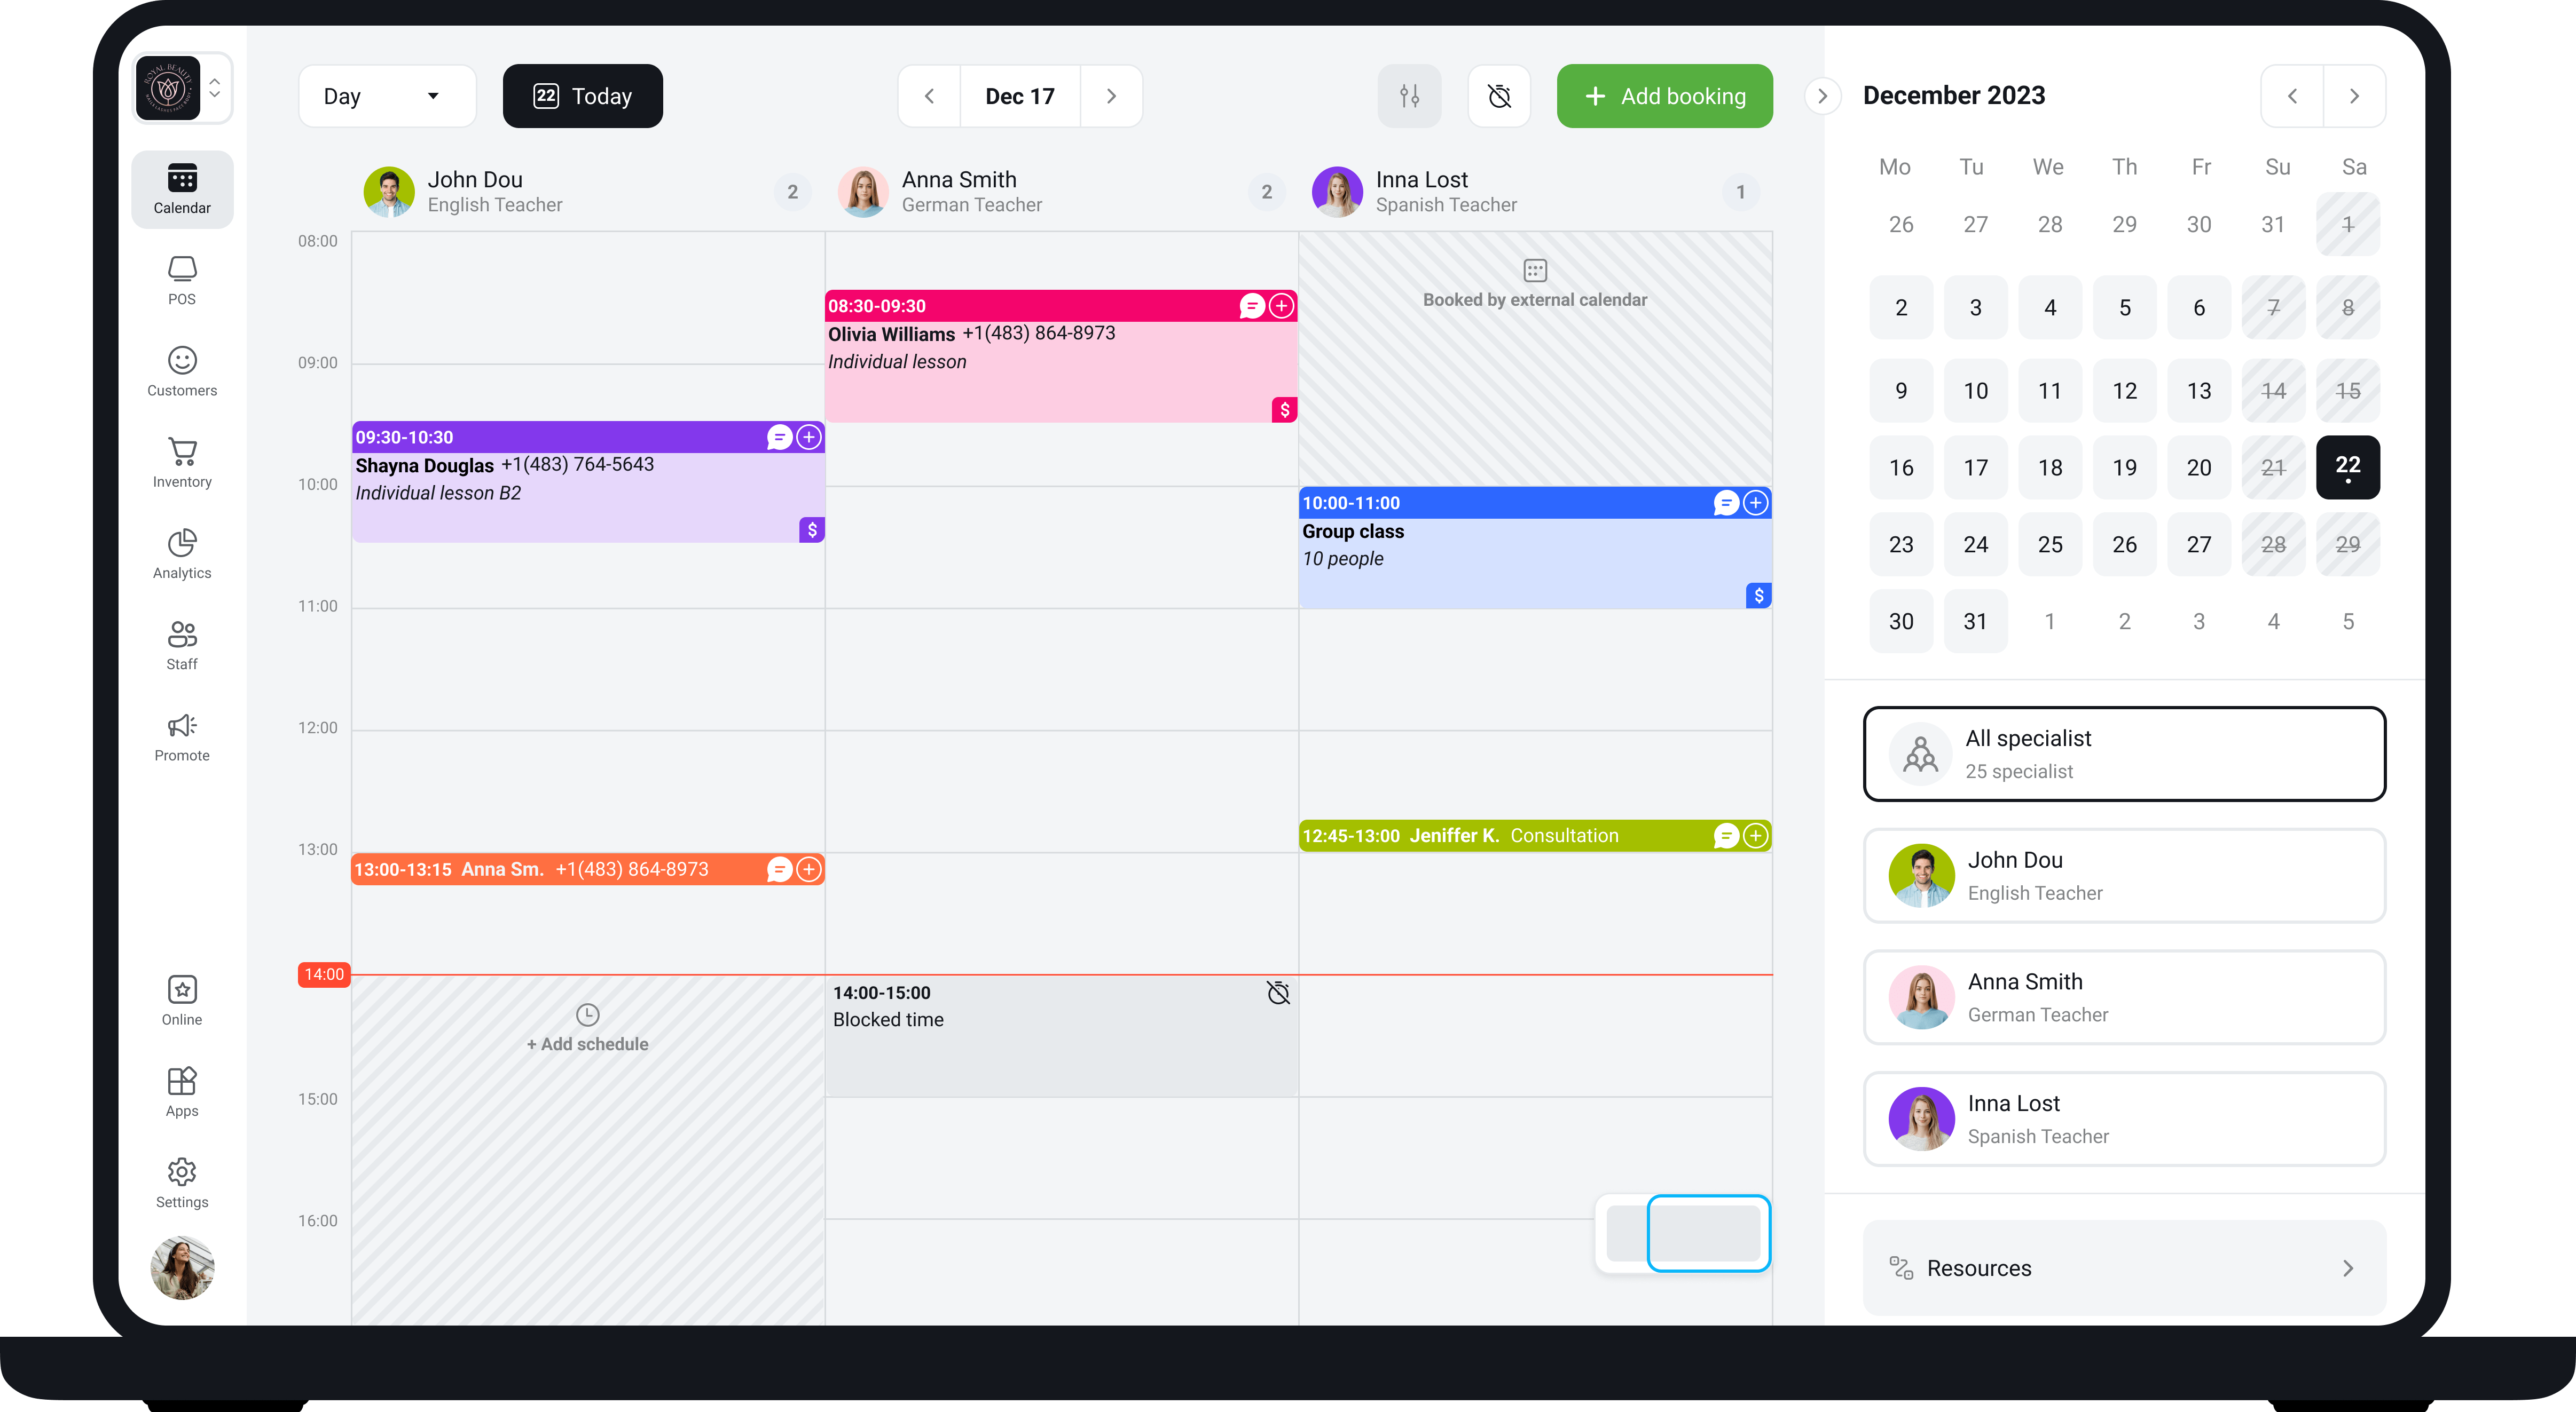Click message icon on Olivia Williams booking
This screenshot has width=2576, height=1412.
(x=1251, y=306)
